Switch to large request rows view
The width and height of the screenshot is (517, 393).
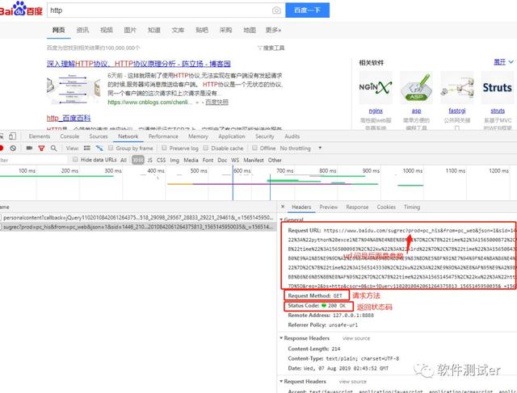click(x=87, y=148)
